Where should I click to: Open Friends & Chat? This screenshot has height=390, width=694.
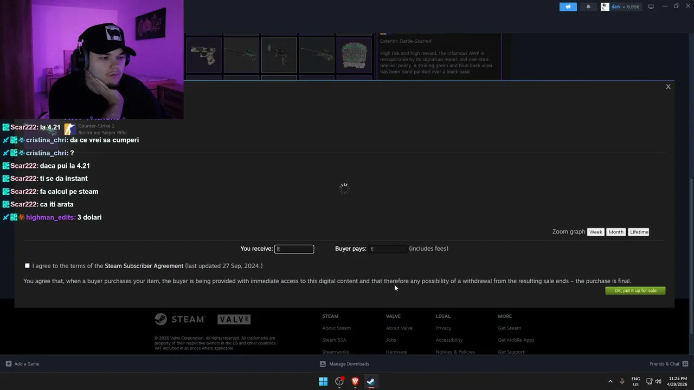click(x=669, y=364)
